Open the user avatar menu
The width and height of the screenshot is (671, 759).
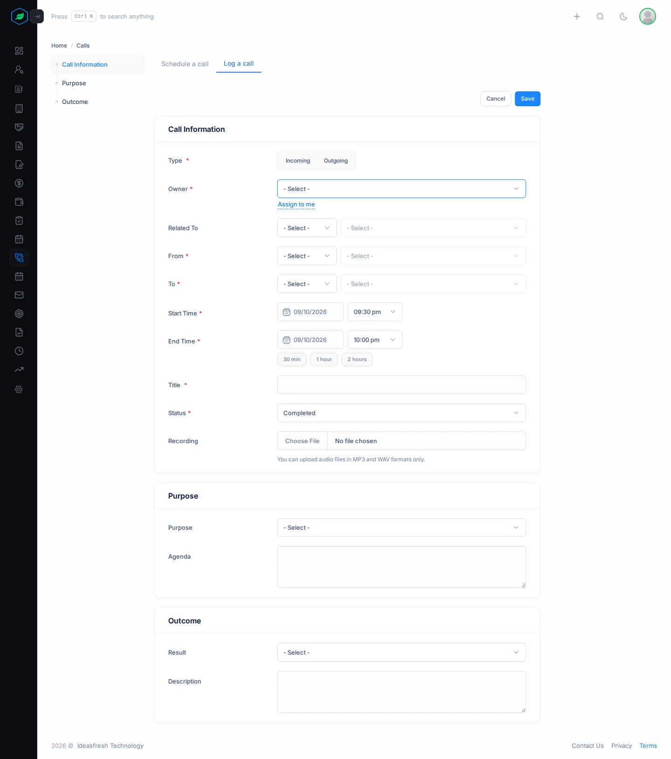(648, 16)
